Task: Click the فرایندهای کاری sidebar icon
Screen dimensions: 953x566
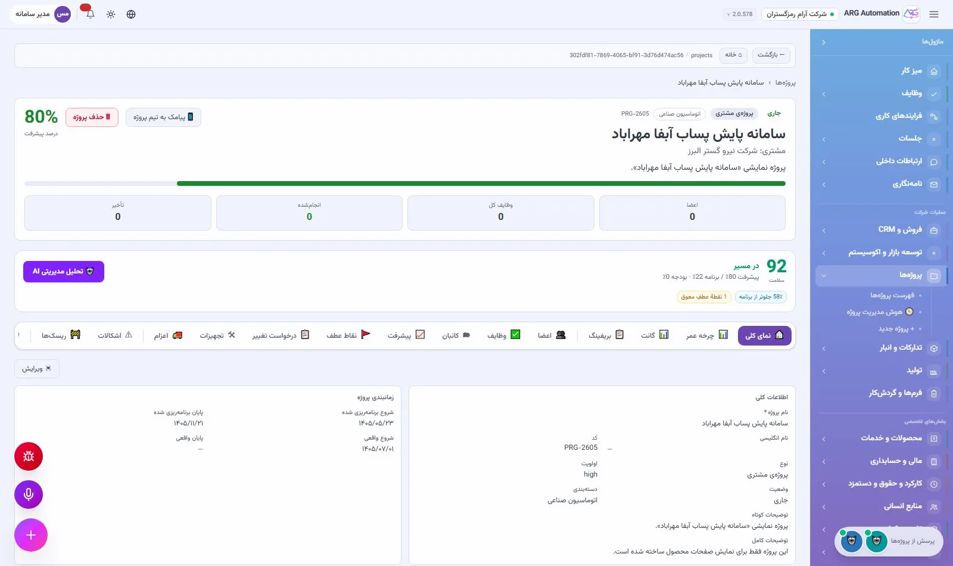Action: [934, 116]
